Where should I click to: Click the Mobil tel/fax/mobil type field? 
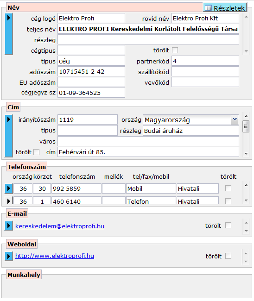coord(151,188)
